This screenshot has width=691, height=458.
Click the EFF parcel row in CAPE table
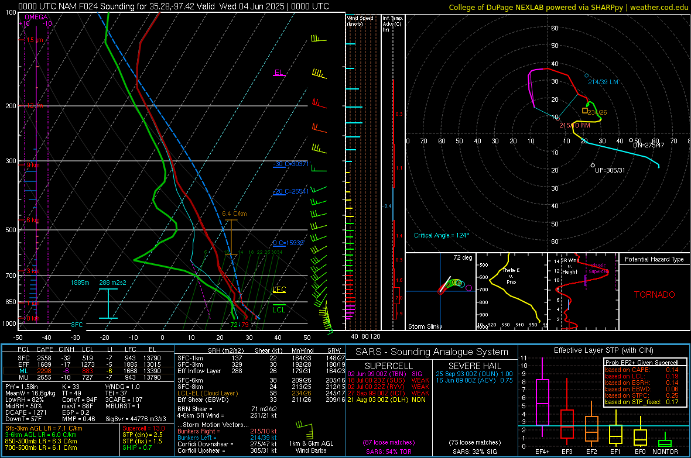click(88, 364)
